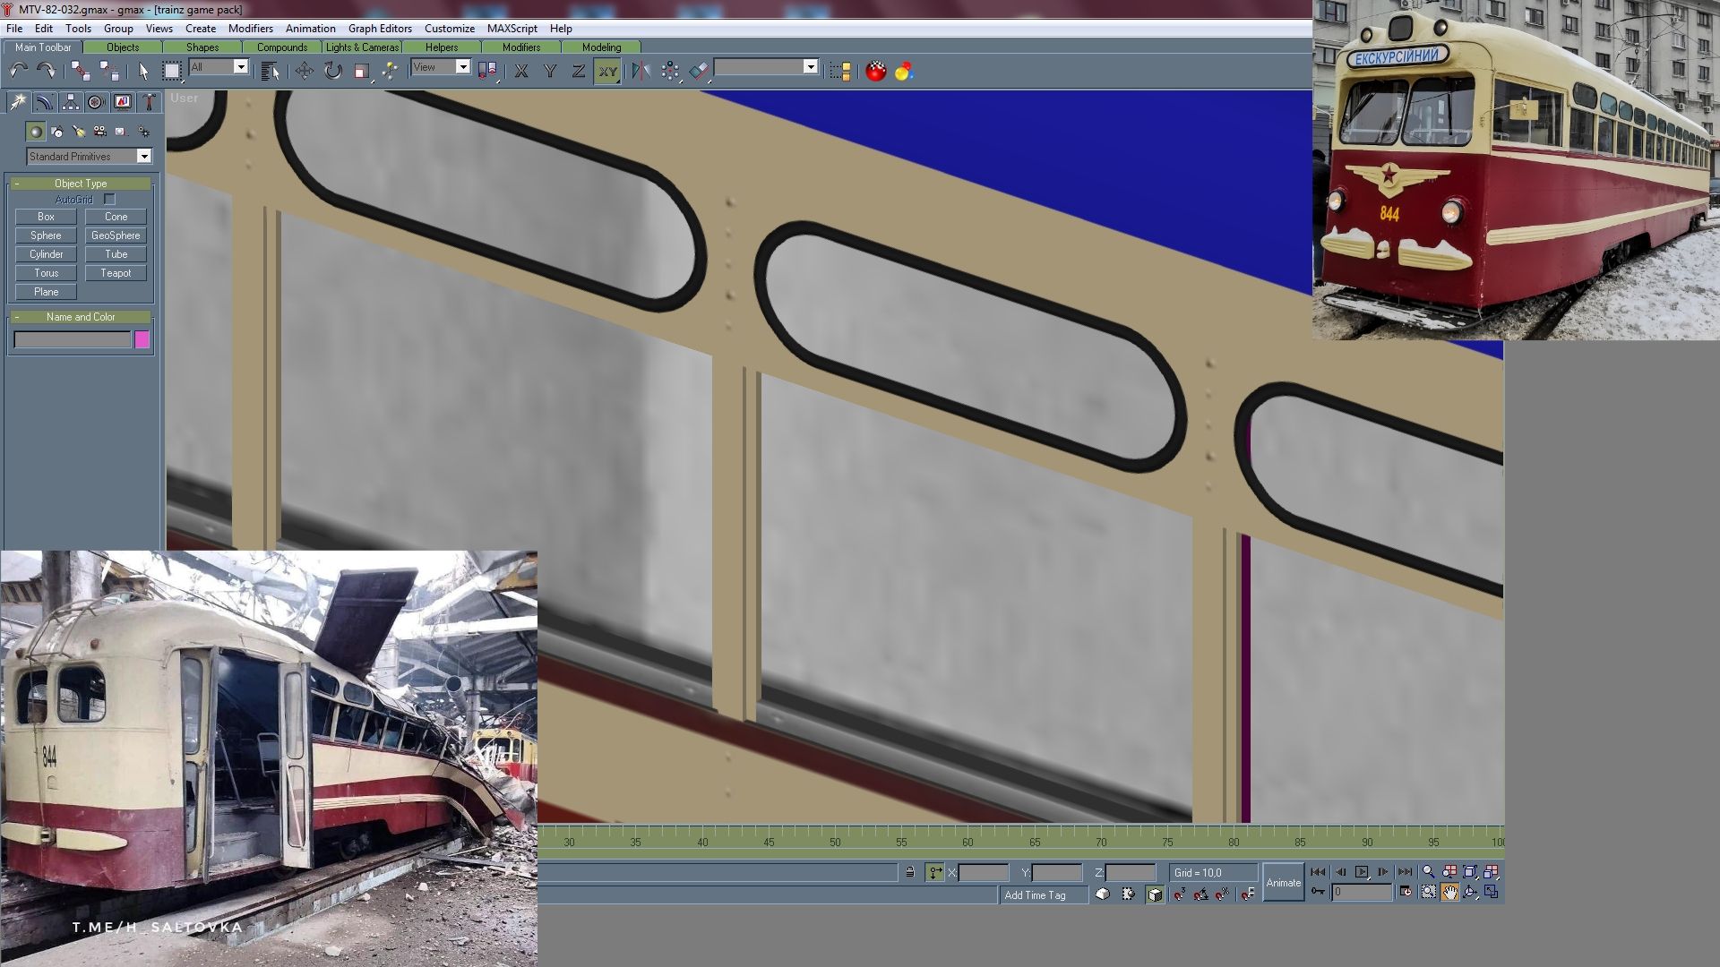
Task: Toggle the AutoGrid checkbox
Action: tap(109, 200)
